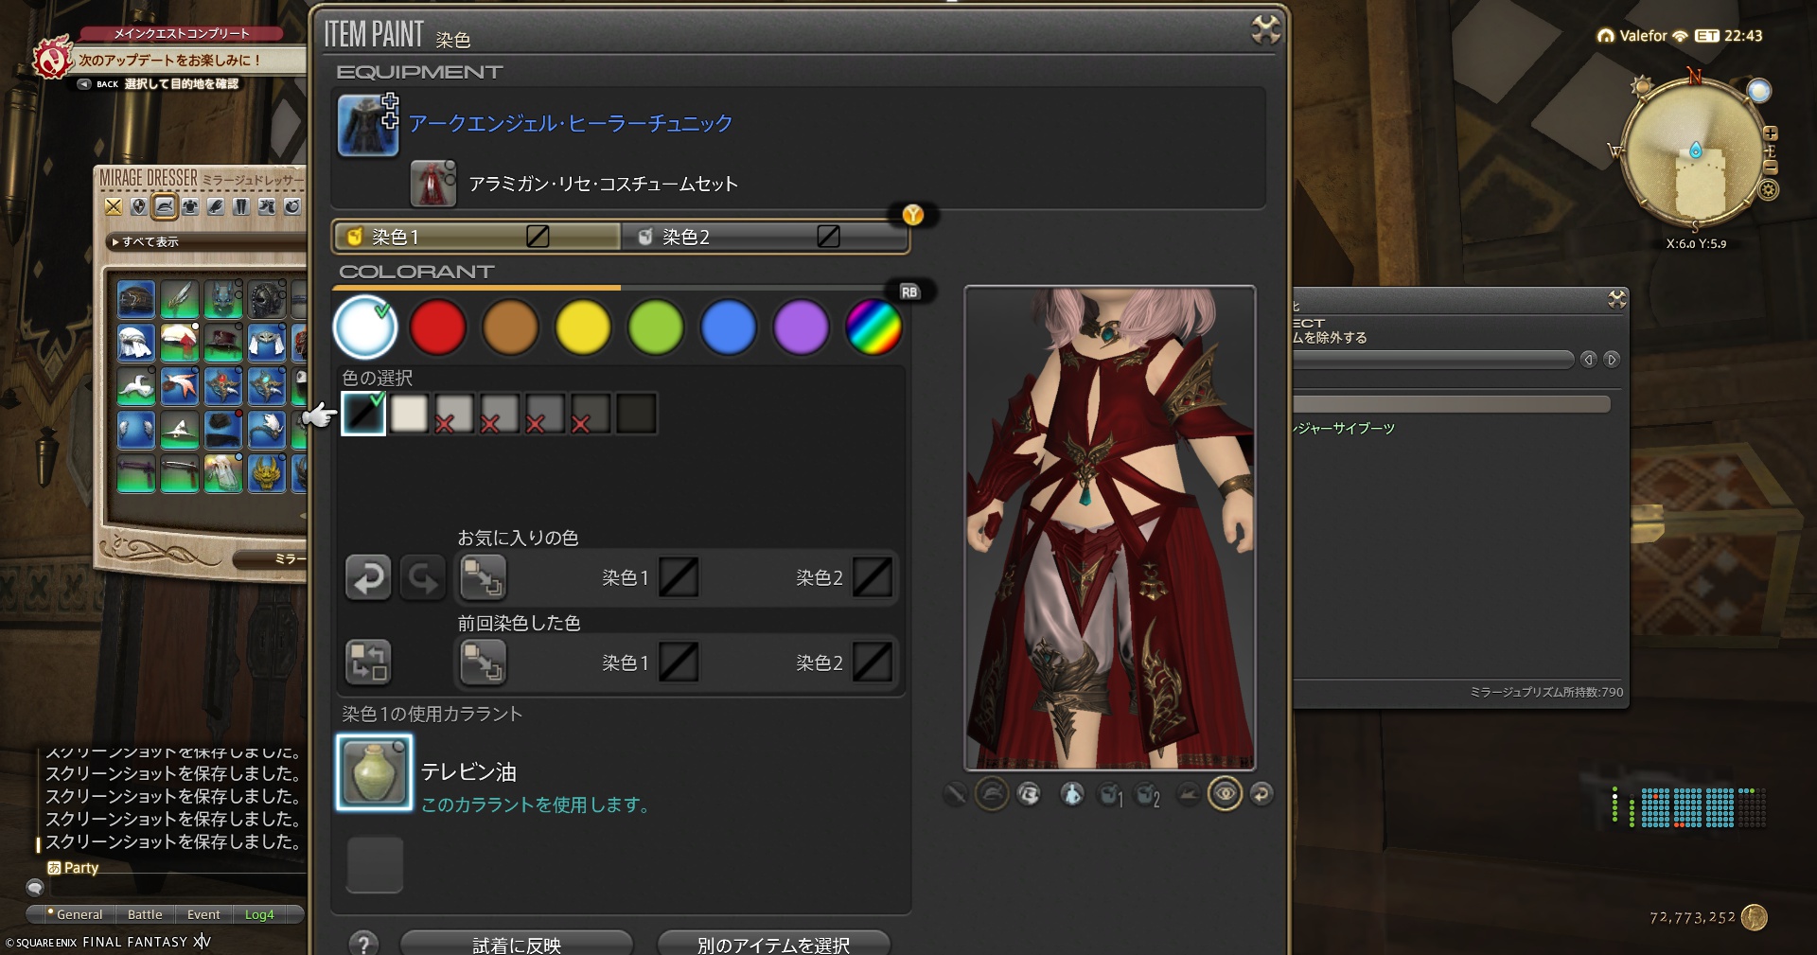1817x955 pixels.
Task: Open the Item Paint help button
Action: (x=363, y=943)
